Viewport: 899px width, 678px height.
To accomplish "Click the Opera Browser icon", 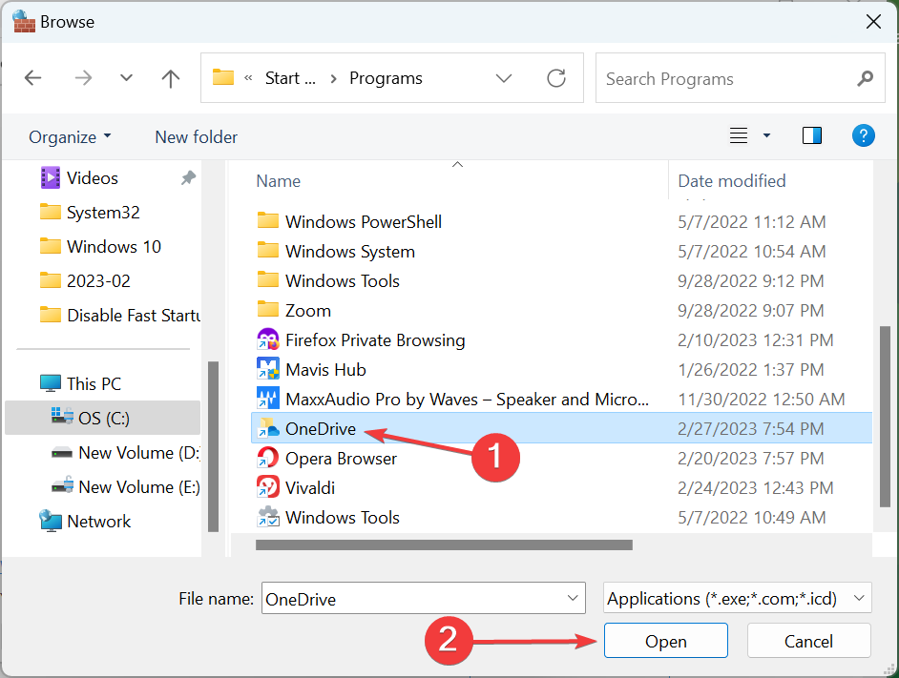I will point(268,458).
